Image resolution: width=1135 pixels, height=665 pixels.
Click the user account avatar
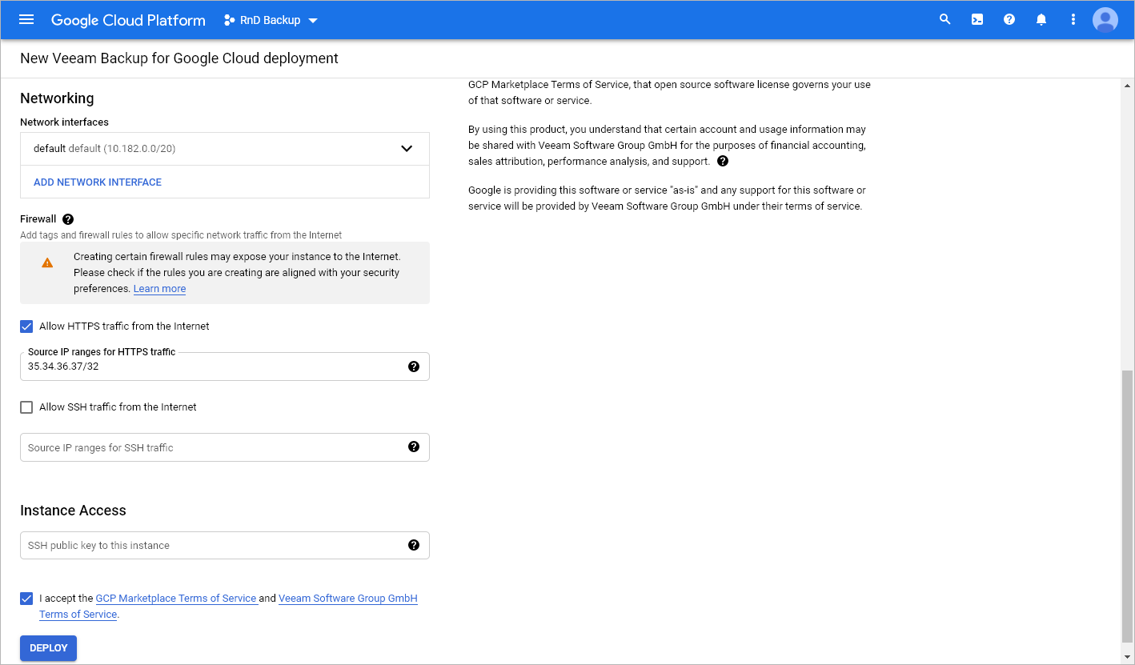pyautogui.click(x=1105, y=20)
